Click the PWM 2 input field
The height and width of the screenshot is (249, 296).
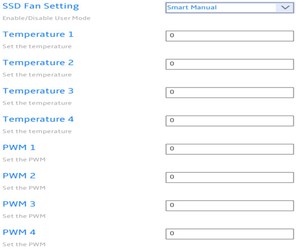[x=230, y=177]
